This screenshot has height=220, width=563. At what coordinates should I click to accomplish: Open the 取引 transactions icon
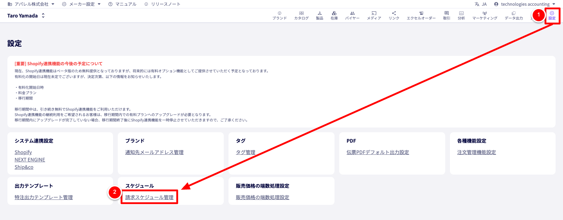click(x=447, y=15)
